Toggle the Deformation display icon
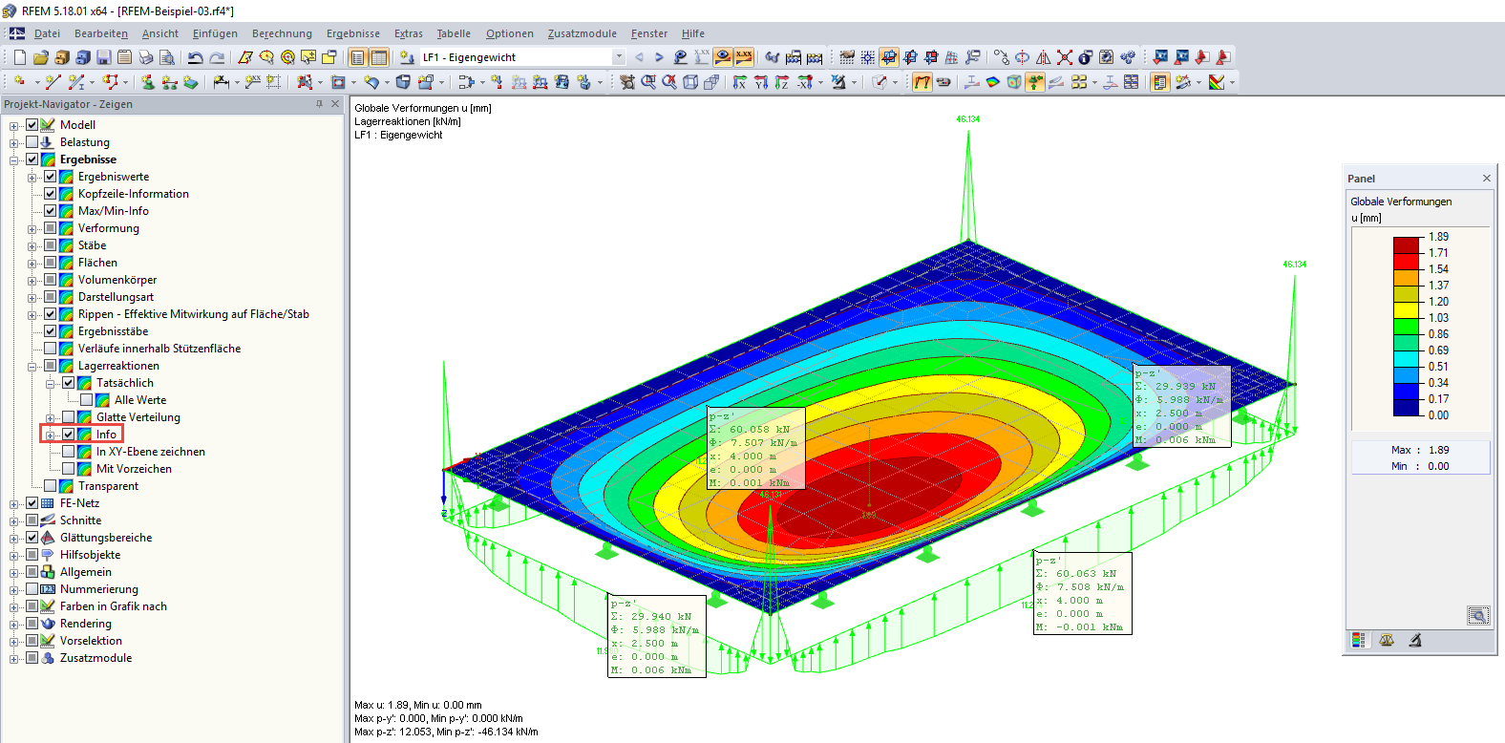 coord(922,82)
